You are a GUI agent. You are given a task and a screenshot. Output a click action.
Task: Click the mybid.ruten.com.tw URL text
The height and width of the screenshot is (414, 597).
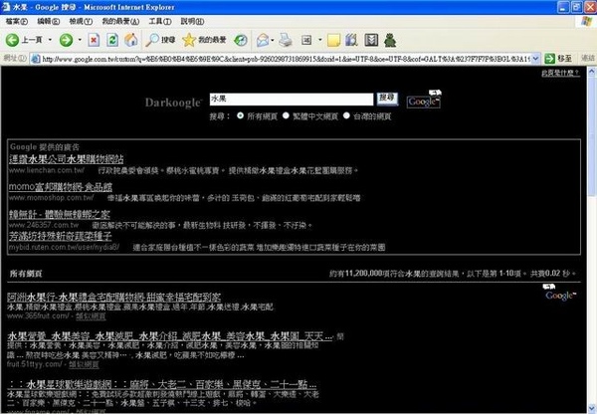pyautogui.click(x=64, y=247)
